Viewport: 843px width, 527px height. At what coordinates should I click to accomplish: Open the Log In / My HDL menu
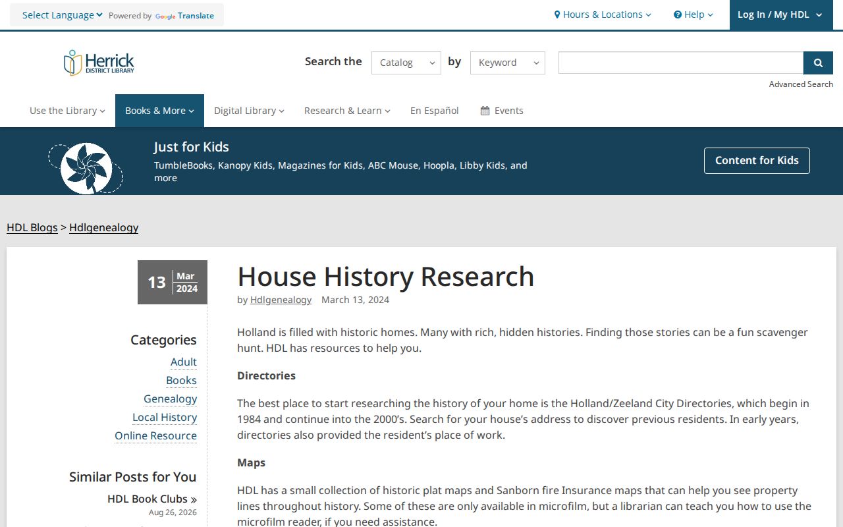pyautogui.click(x=781, y=14)
